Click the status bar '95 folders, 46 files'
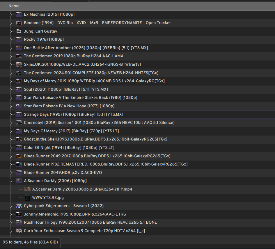The image size is (275, 249). tap(30, 242)
